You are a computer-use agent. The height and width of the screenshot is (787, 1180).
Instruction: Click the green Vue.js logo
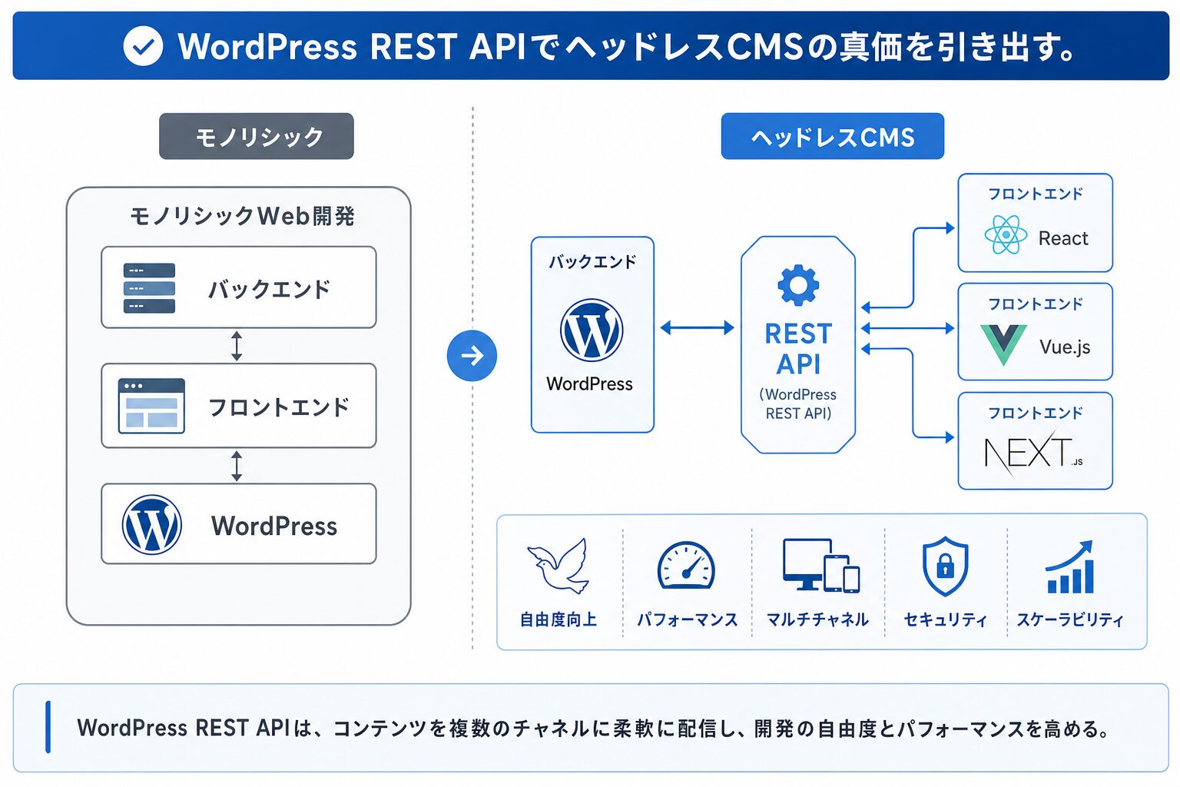(x=1003, y=344)
